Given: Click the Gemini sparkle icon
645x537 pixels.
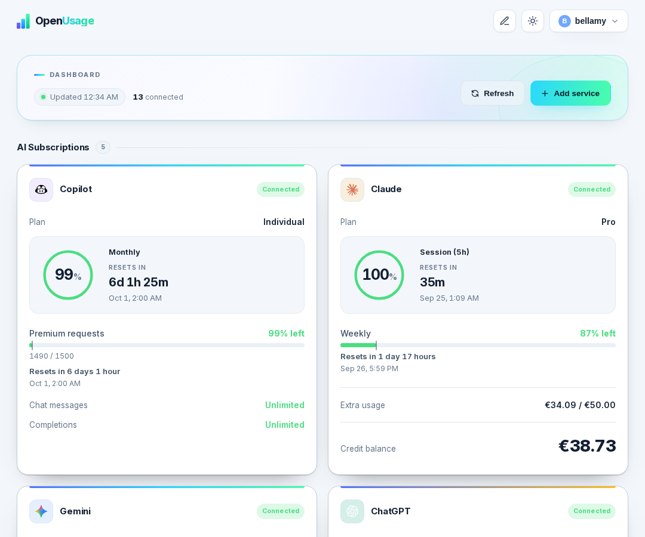Looking at the screenshot, I should pos(41,511).
